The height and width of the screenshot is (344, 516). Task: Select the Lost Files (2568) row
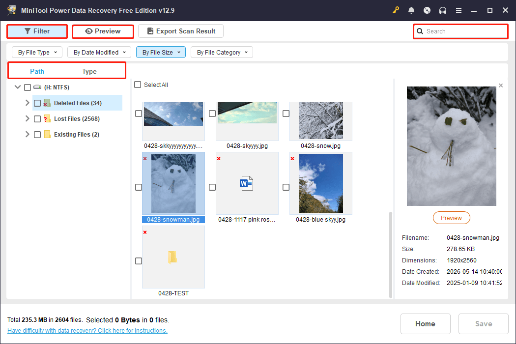pyautogui.click(x=77, y=119)
